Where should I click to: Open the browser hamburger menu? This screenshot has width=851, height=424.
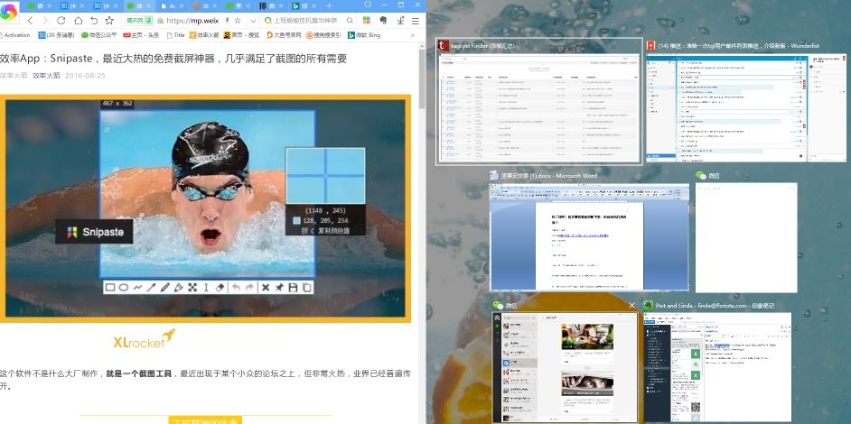tap(416, 21)
